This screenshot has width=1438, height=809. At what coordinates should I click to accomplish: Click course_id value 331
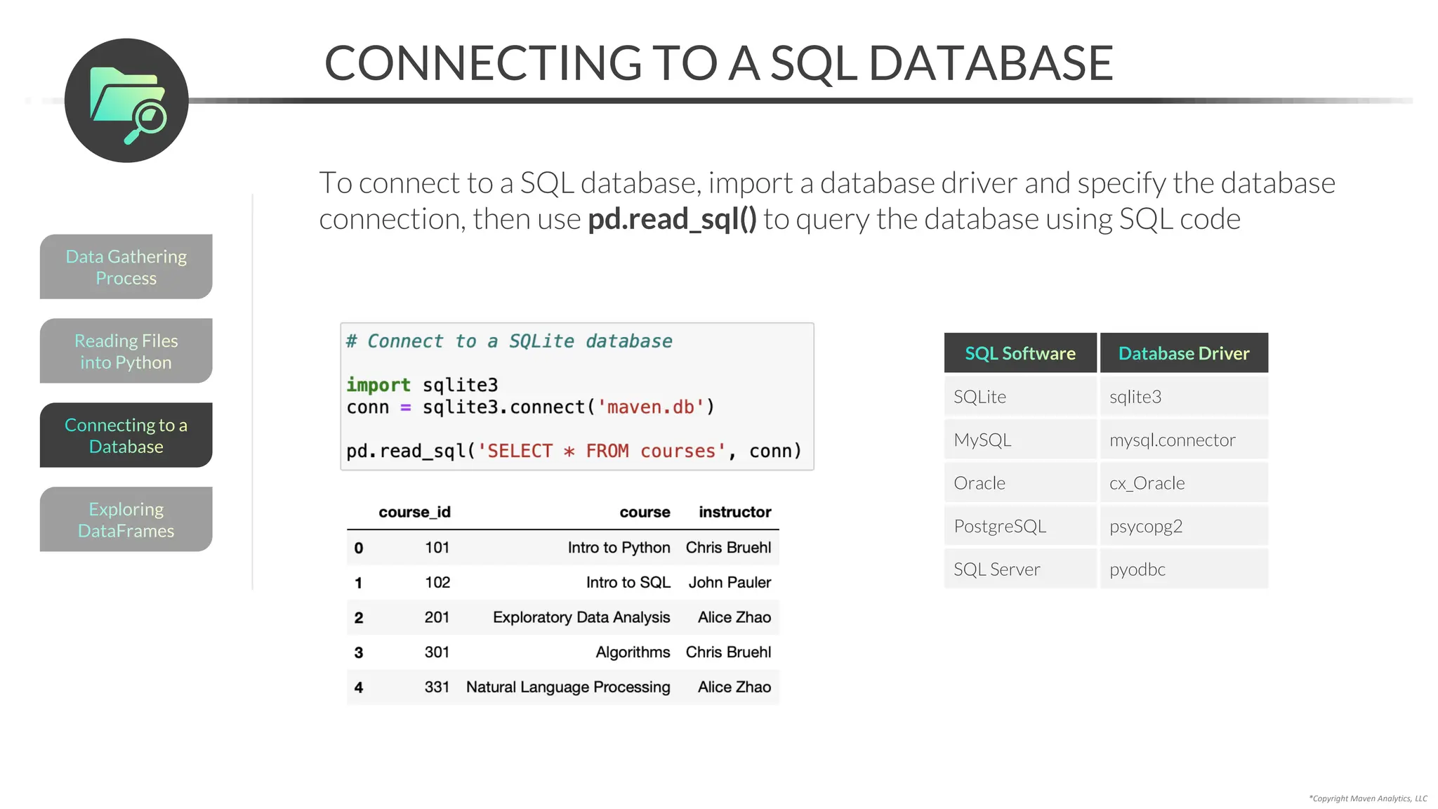pyautogui.click(x=437, y=688)
